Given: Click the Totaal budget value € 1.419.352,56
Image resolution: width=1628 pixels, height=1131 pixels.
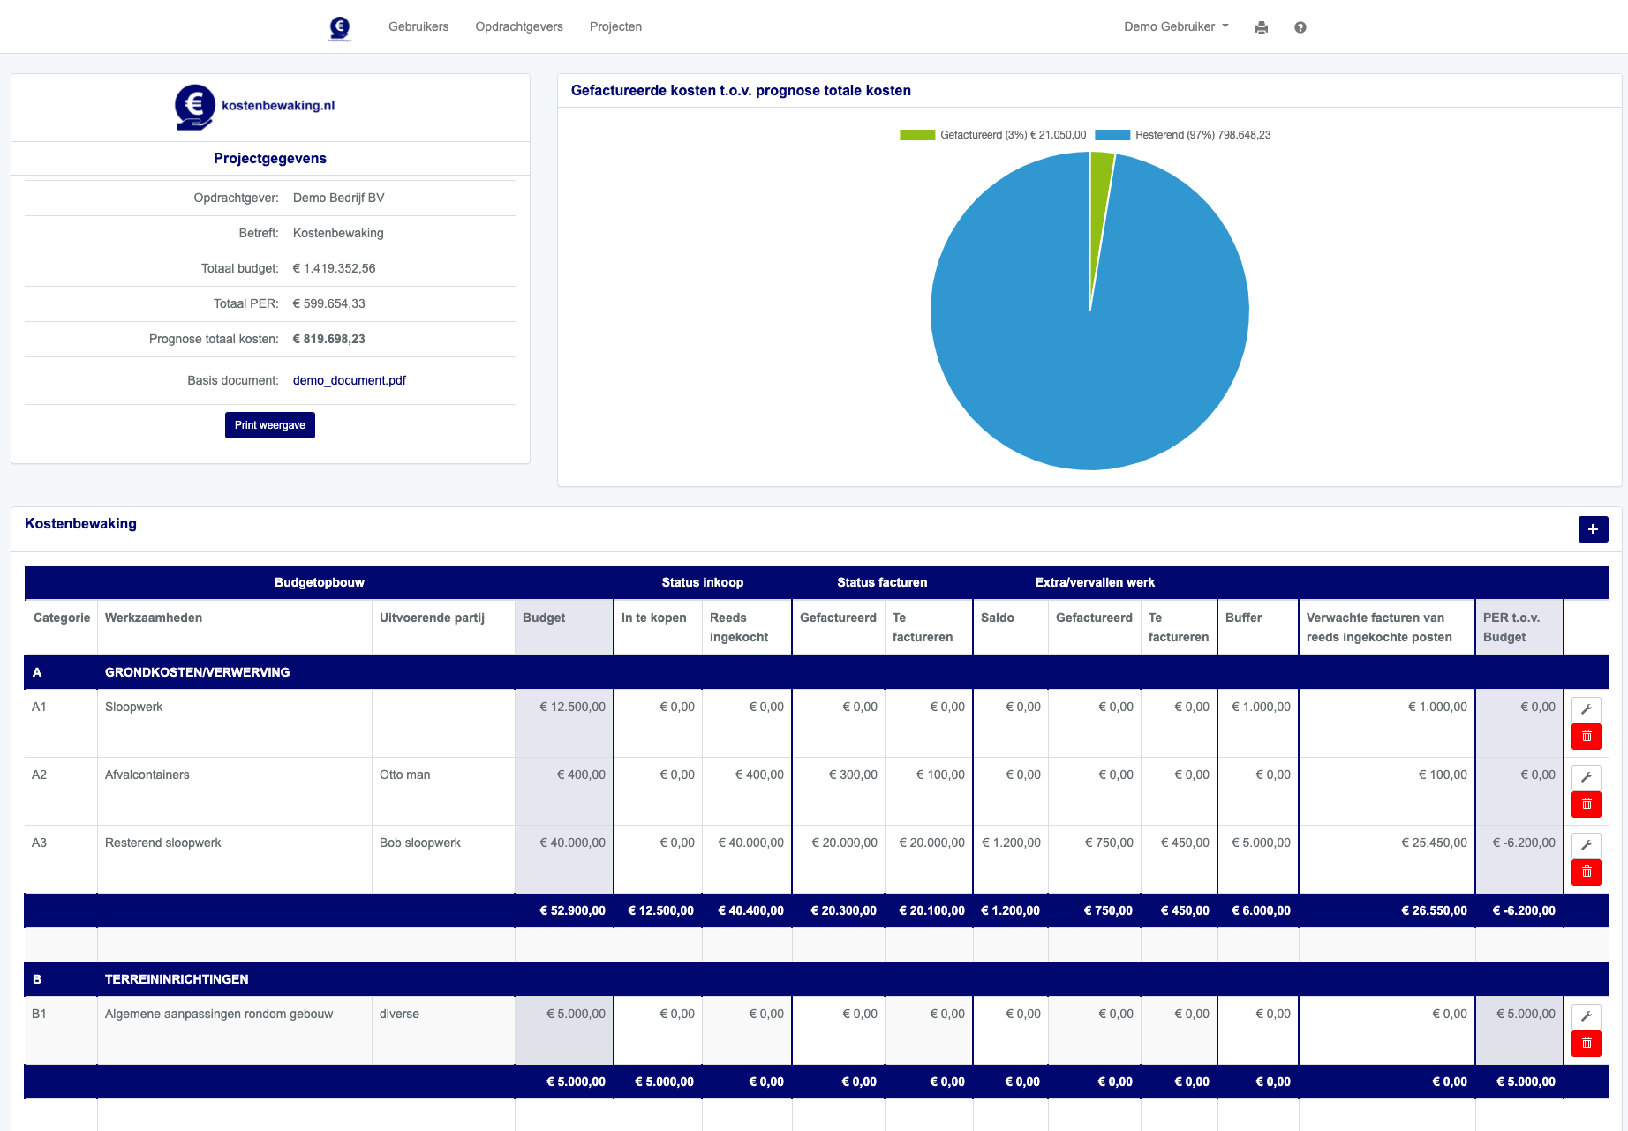Looking at the screenshot, I should 335,268.
